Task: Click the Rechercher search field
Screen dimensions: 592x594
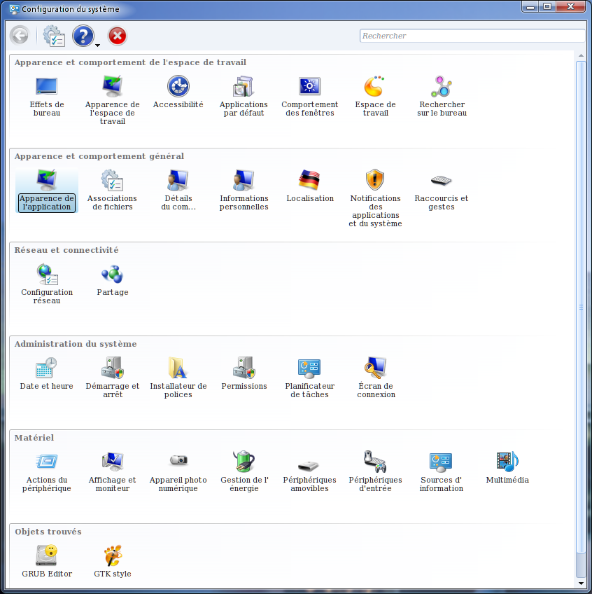Action: tap(472, 36)
